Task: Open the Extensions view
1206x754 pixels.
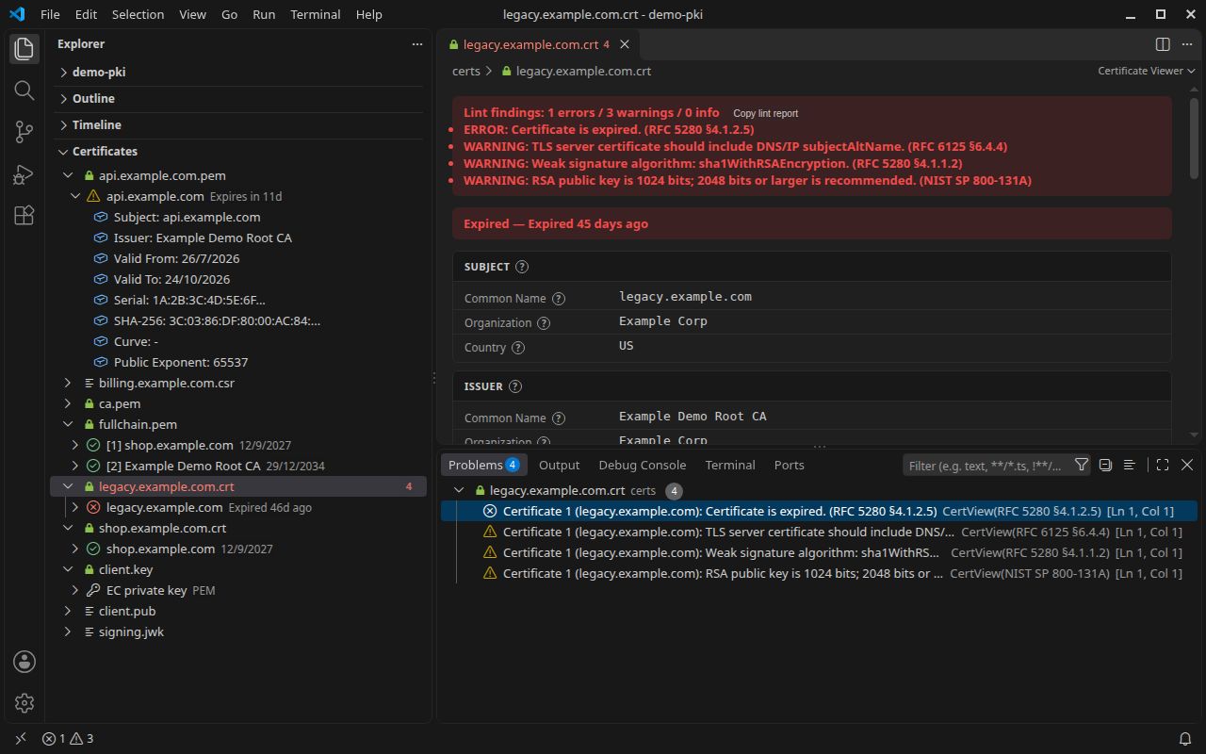Action: [x=24, y=216]
